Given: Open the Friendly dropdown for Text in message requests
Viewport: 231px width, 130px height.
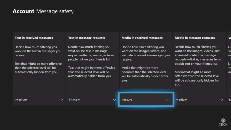Looking at the screenshot, I should (92, 100).
